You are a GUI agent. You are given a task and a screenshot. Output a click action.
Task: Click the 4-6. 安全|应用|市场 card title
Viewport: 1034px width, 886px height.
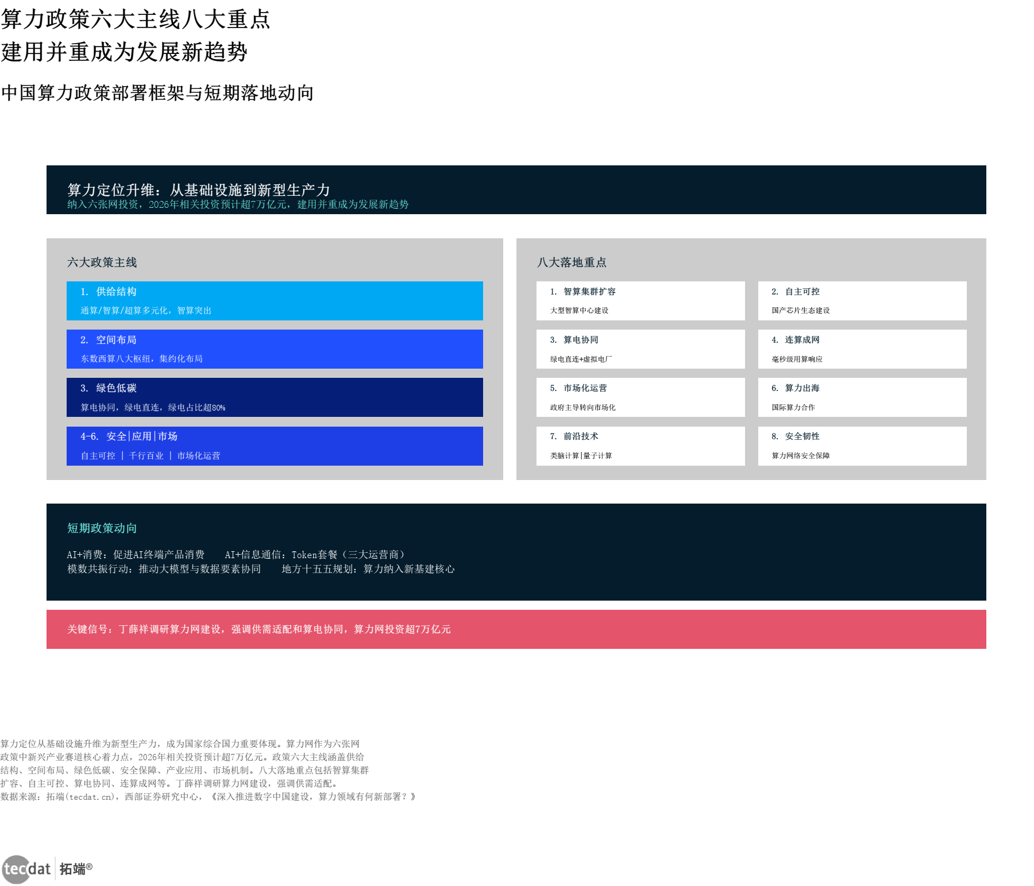[x=129, y=436]
